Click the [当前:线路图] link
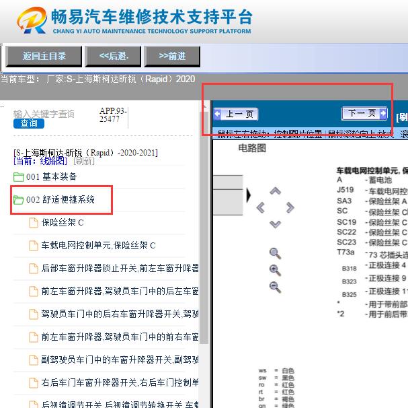The width and height of the screenshot is (408, 408). coord(40,161)
